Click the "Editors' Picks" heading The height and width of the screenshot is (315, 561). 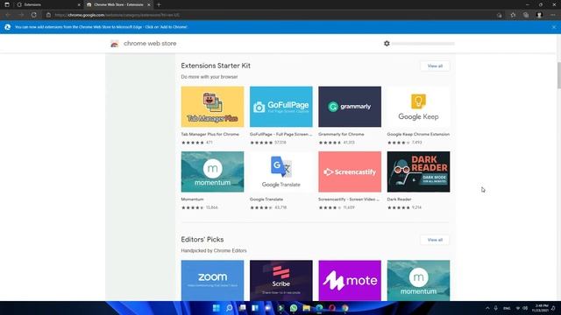202,240
